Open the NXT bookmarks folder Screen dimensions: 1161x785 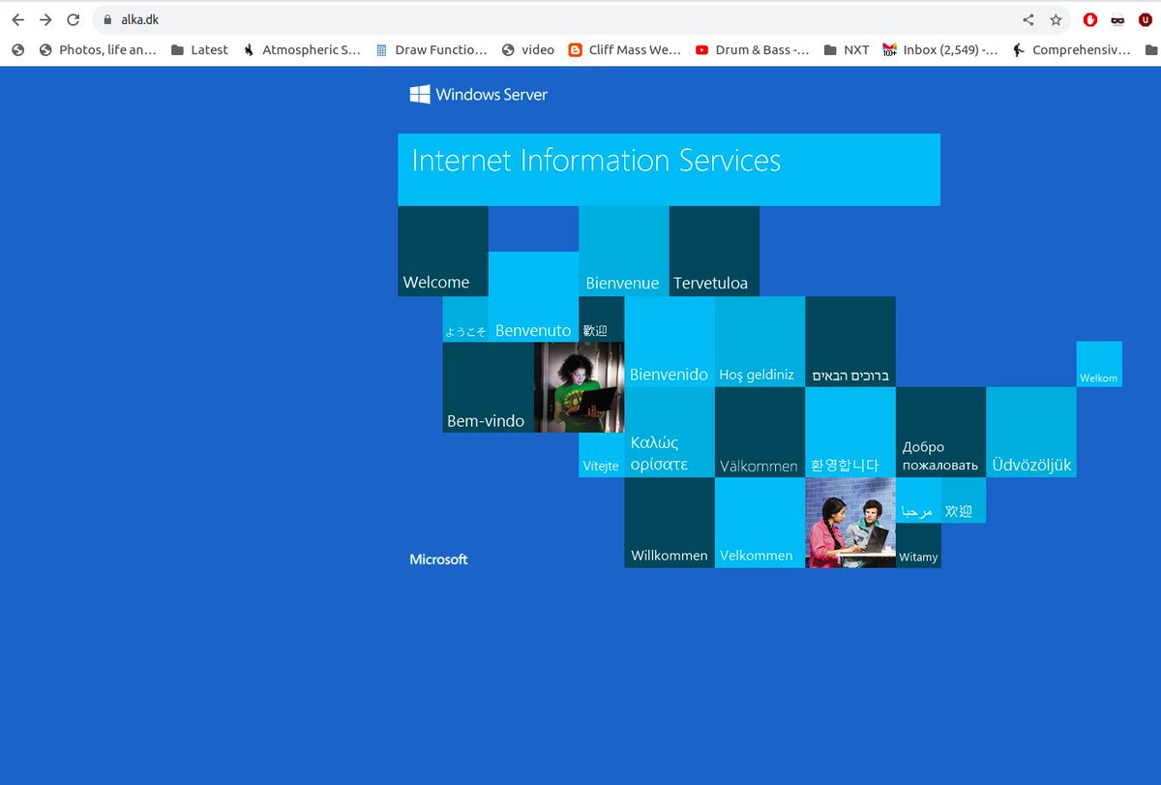coord(847,49)
